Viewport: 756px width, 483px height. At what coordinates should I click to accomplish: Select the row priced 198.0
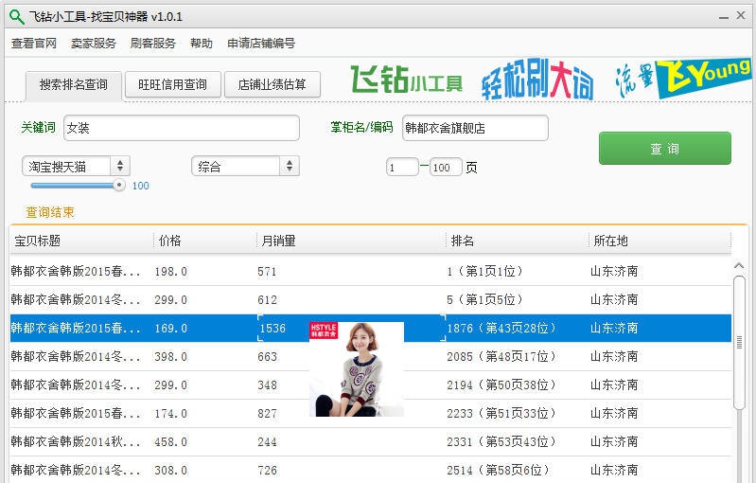click(370, 271)
